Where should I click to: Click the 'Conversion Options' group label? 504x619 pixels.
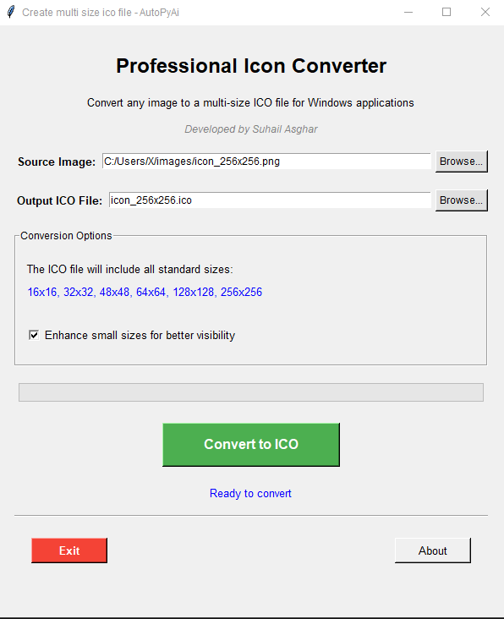pyautogui.click(x=66, y=236)
